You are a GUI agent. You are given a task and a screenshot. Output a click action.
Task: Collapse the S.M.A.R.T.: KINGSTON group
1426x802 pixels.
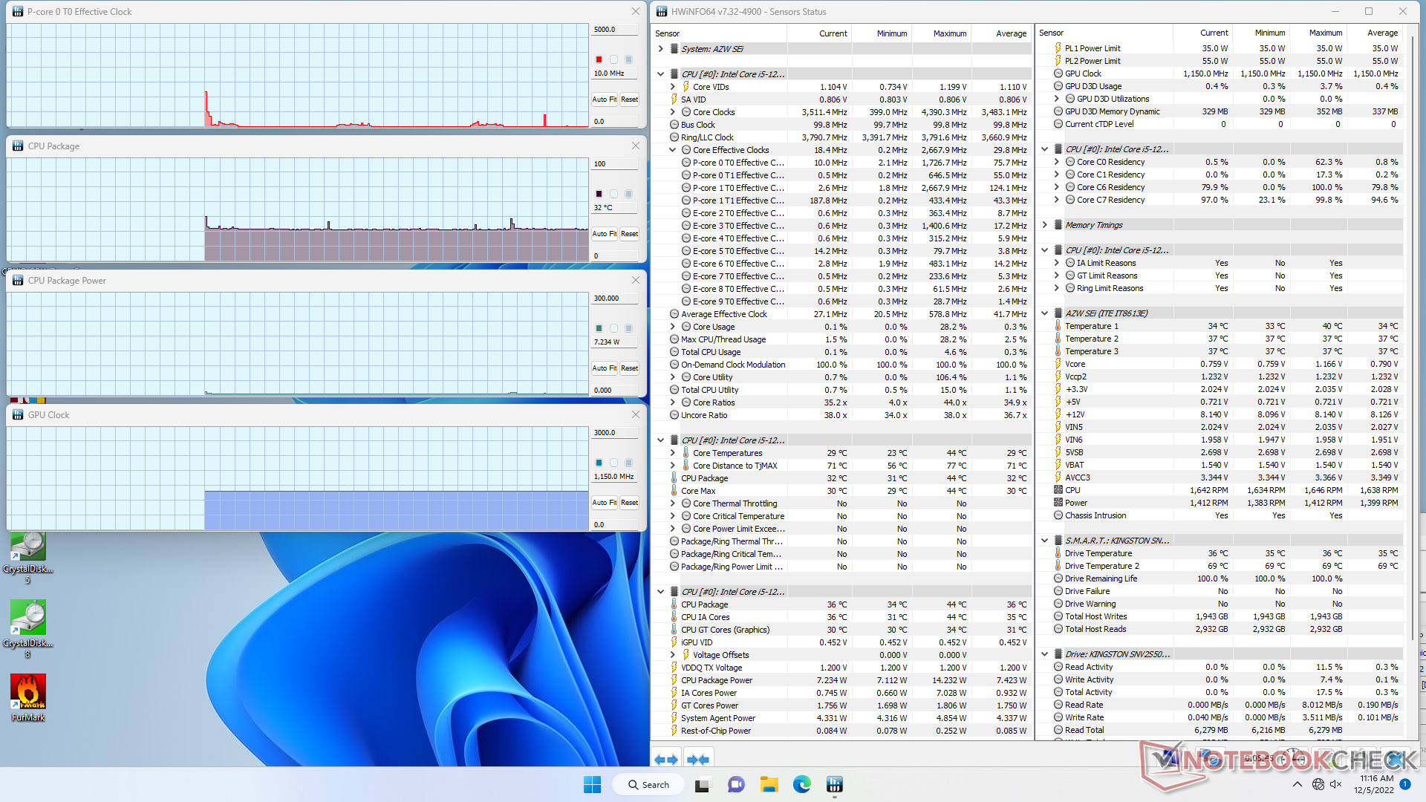pos(1044,541)
